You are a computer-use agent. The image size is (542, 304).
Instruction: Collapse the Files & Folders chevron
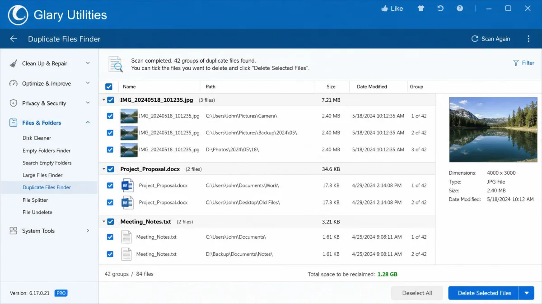click(88, 123)
